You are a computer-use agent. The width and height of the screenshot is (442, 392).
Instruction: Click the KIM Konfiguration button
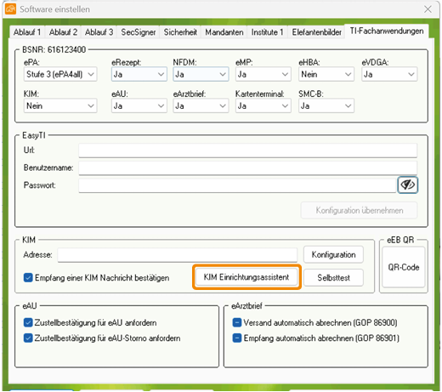[333, 254]
